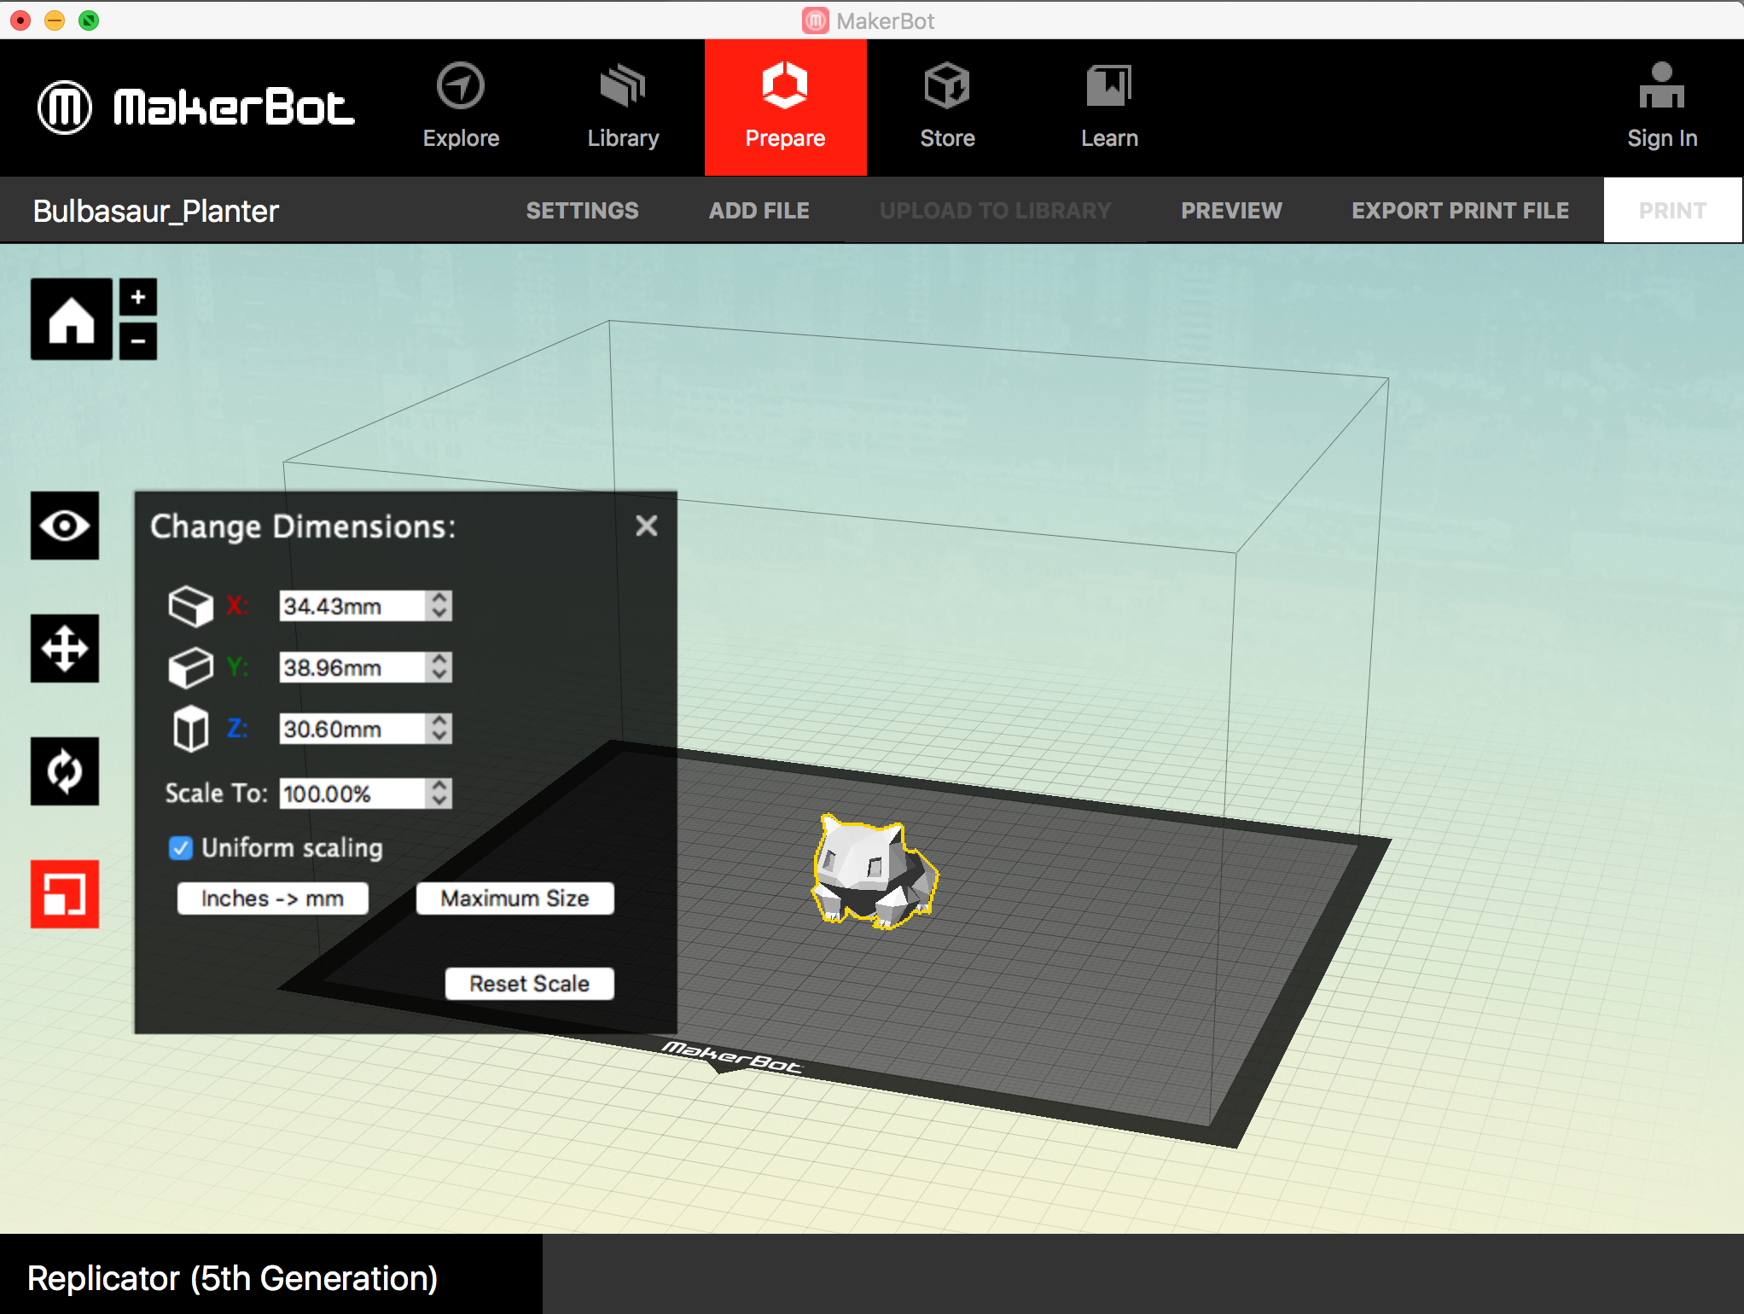Viewport: 1744px width, 1314px height.
Task: Click the X dimension stepper arrows
Action: [439, 606]
